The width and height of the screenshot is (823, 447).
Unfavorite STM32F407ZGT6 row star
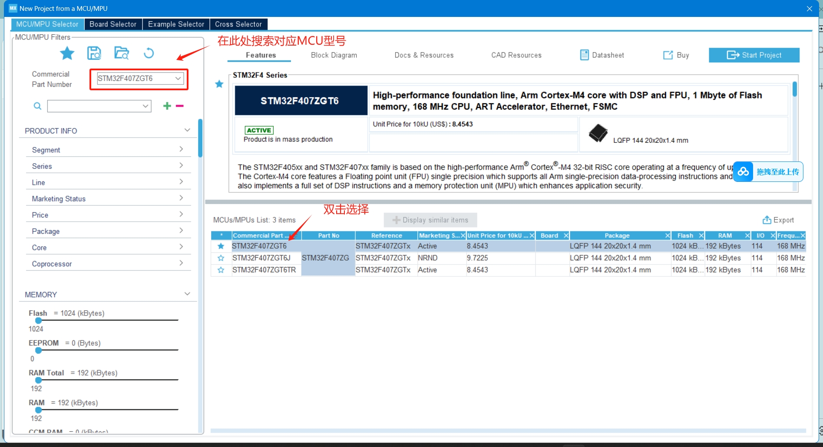[221, 246]
